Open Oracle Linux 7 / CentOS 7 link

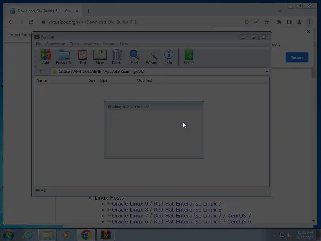(182, 216)
